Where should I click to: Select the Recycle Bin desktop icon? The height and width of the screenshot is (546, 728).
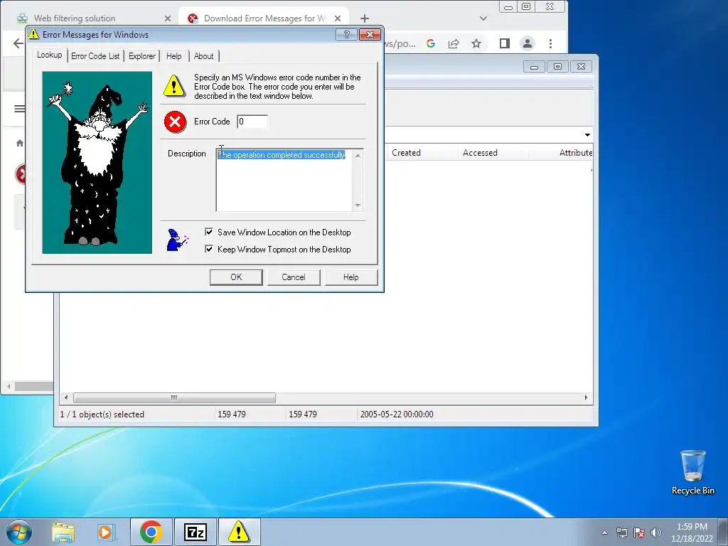point(692,472)
